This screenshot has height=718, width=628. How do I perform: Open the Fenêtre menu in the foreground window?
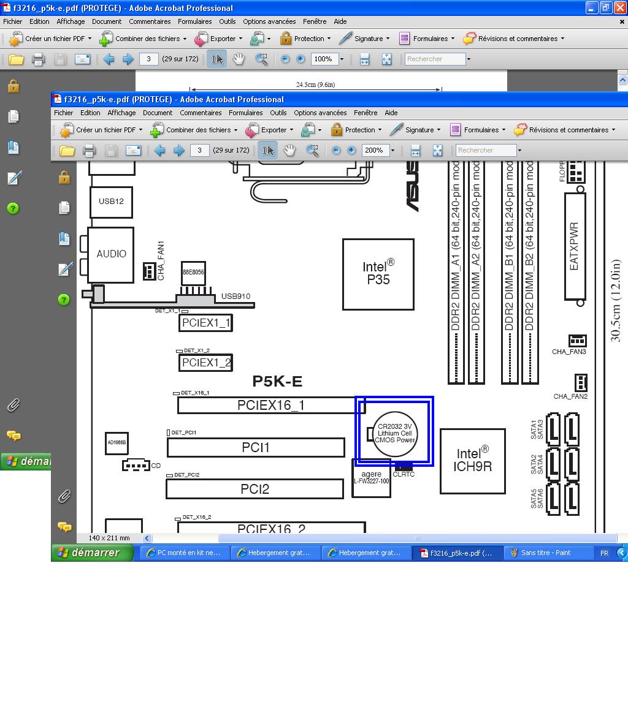click(366, 113)
